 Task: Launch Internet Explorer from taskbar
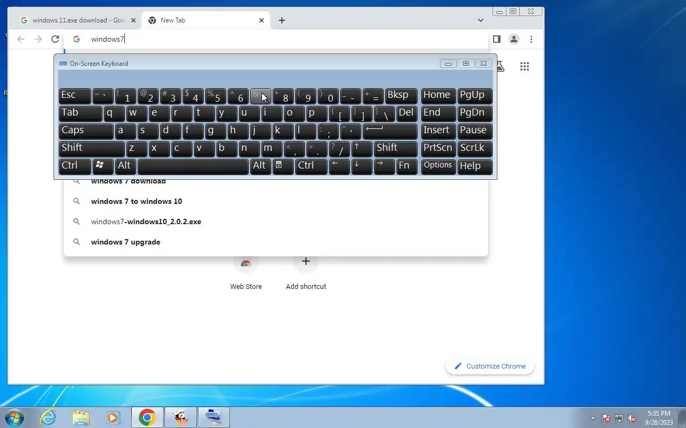(48, 417)
